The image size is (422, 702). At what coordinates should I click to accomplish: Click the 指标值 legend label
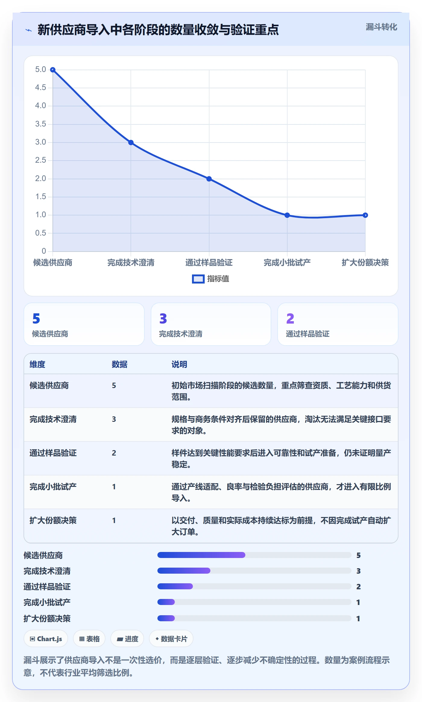[x=218, y=279]
